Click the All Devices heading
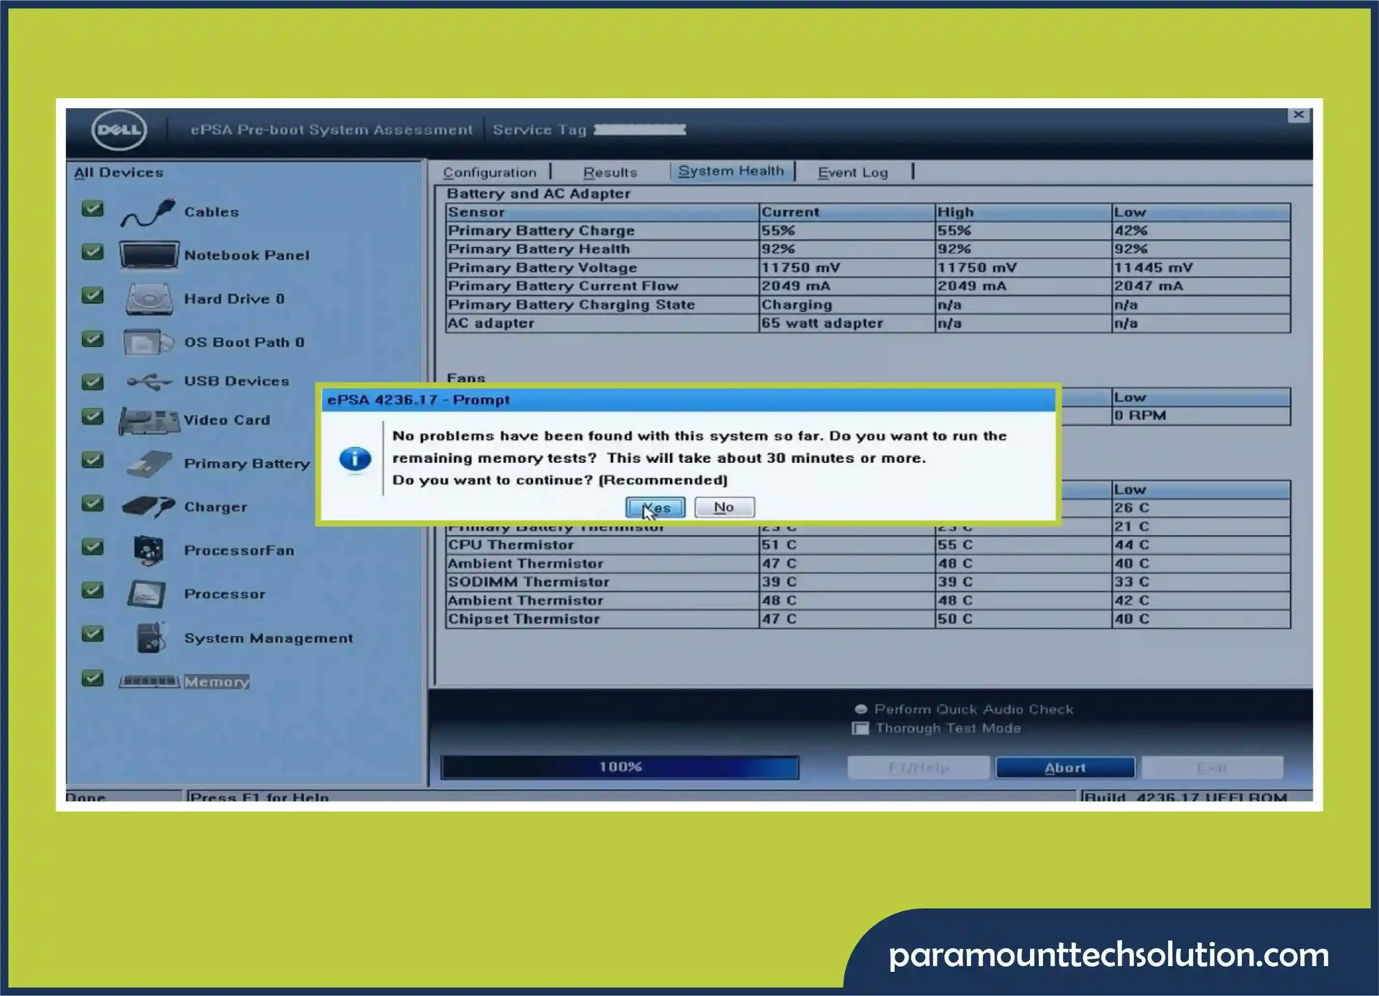The height and width of the screenshot is (996, 1379). pos(119,173)
